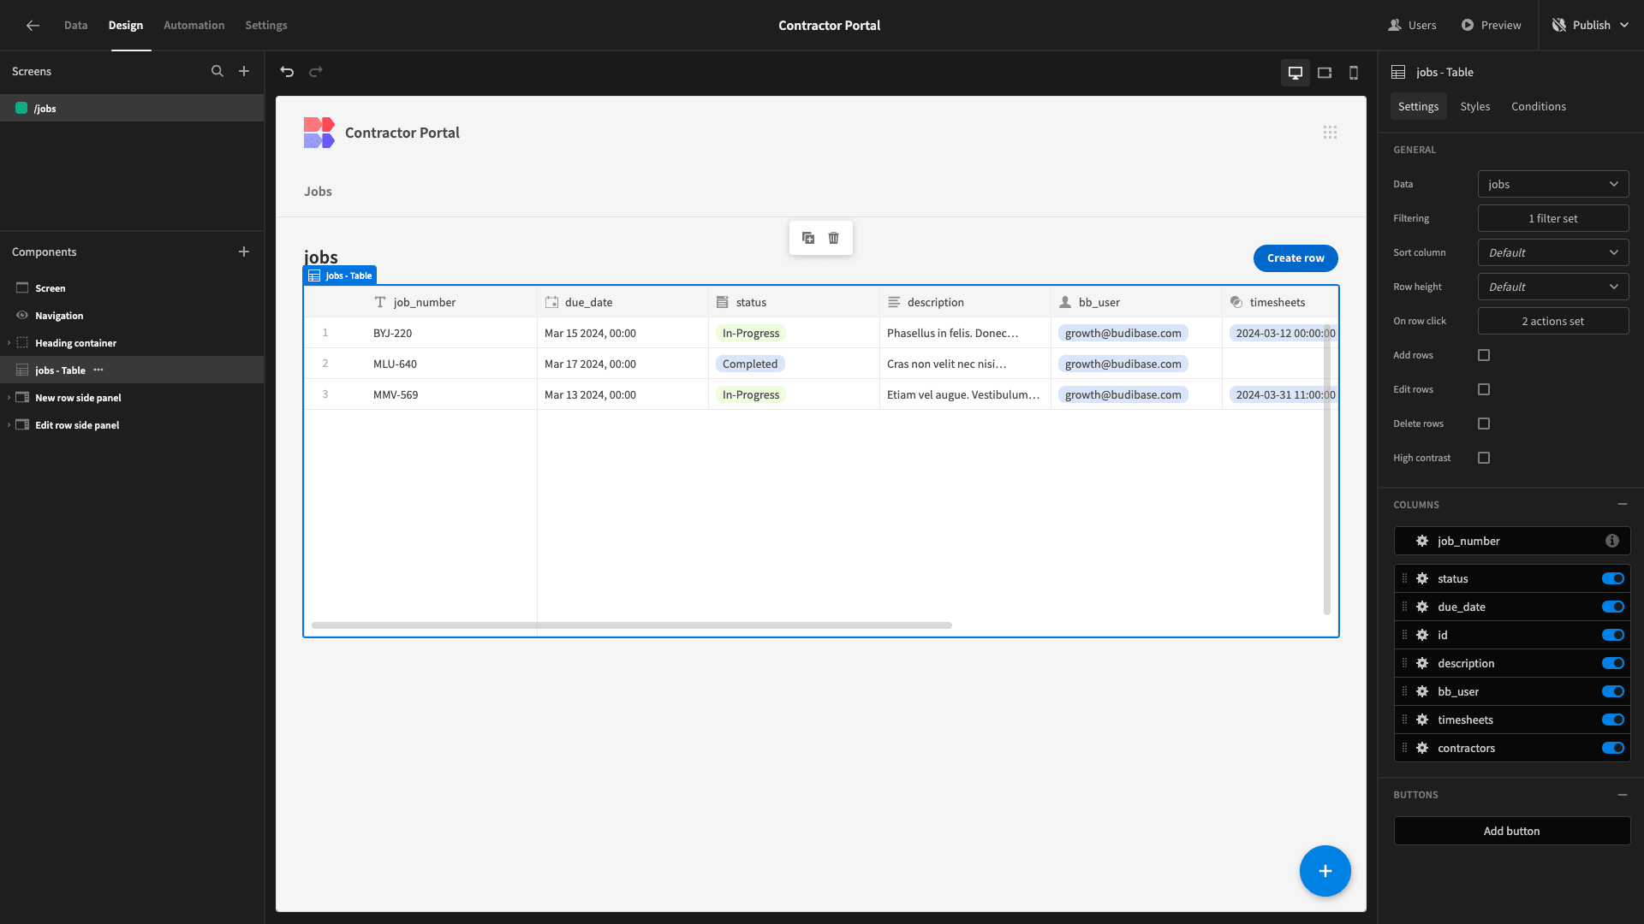The image size is (1644, 924).
Task: Click the info icon on job_number column
Action: pos(1612,542)
